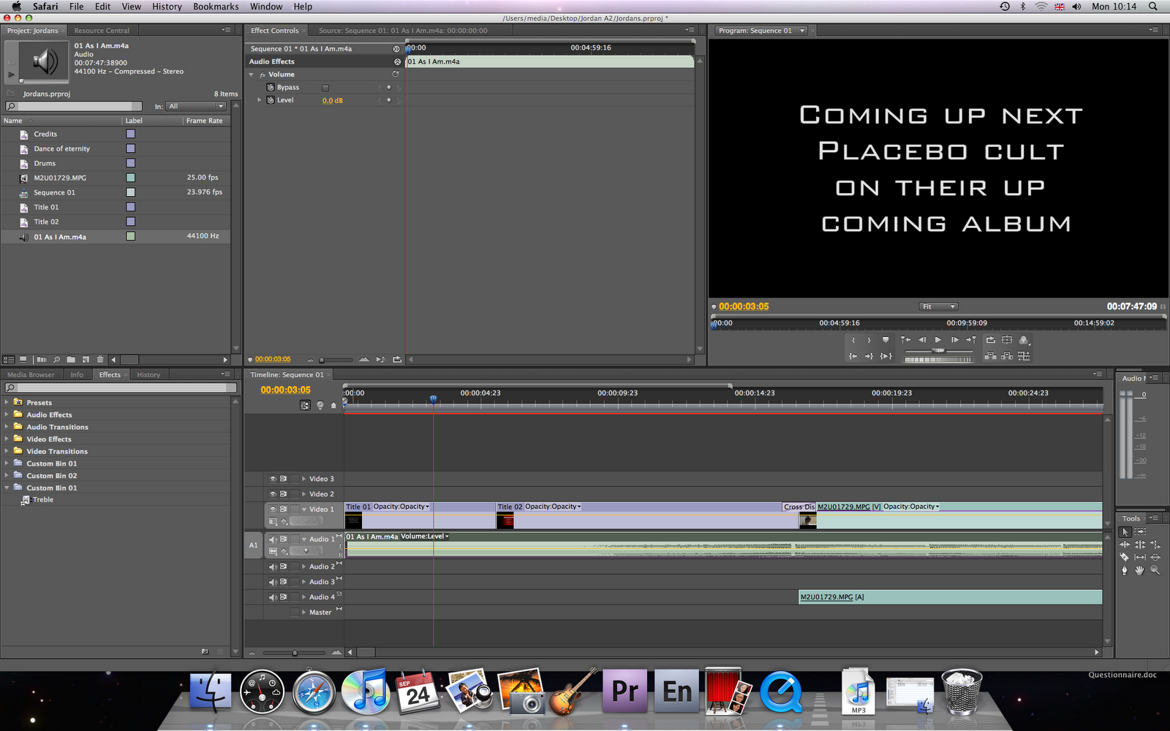1170x731 pixels.
Task: Select the Title 02 clip on Video 1
Action: point(647,516)
